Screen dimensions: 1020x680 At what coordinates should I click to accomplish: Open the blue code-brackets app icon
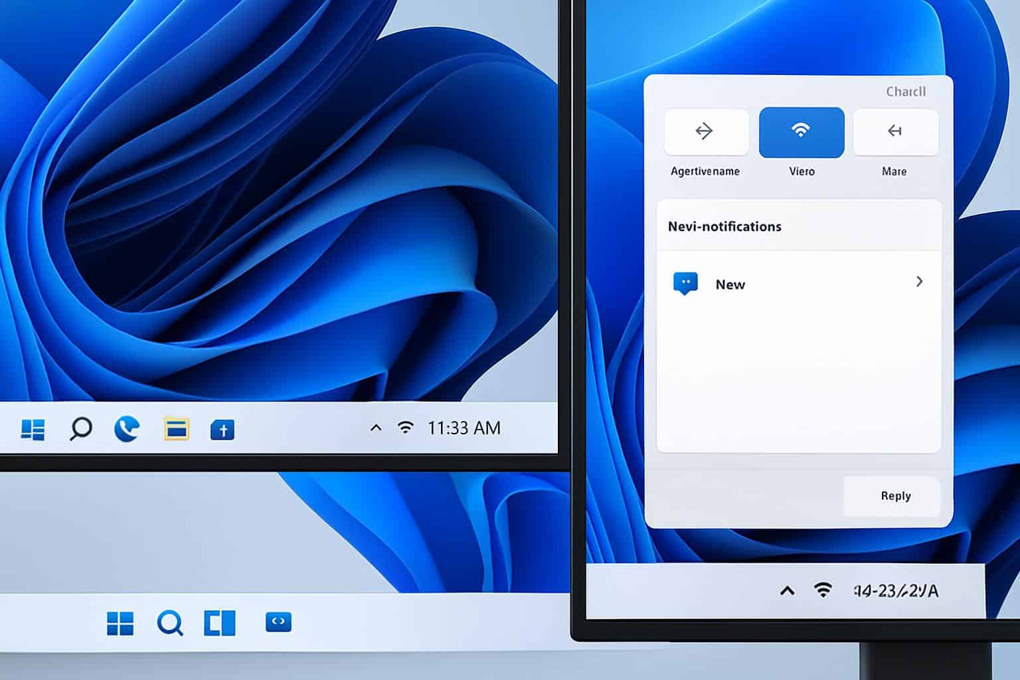(x=278, y=622)
